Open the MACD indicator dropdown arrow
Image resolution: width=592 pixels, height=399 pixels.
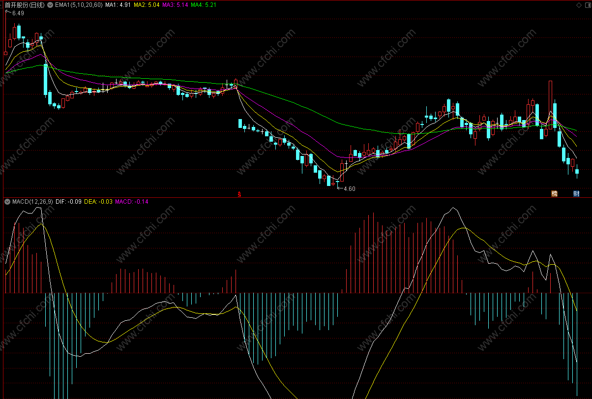tap(7, 201)
